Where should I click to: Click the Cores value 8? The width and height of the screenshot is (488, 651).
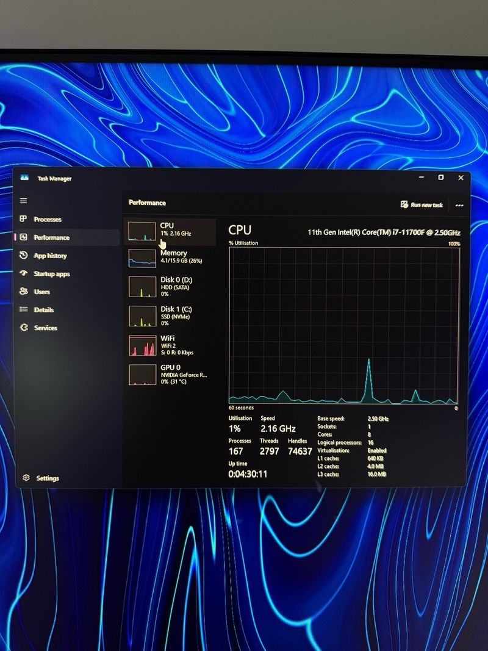pyautogui.click(x=369, y=434)
